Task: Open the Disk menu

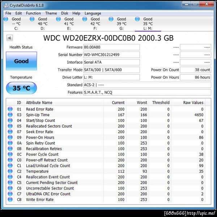Action: coord(64,13)
